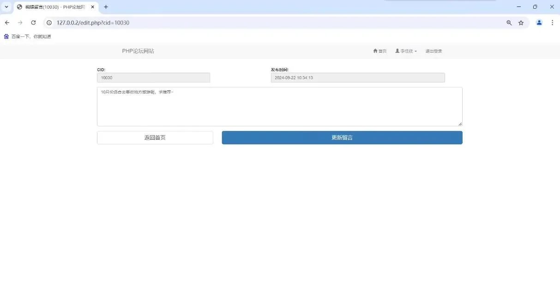The image size is (560, 297).
Task: Click the browser back arrow
Action: [x=7, y=22]
